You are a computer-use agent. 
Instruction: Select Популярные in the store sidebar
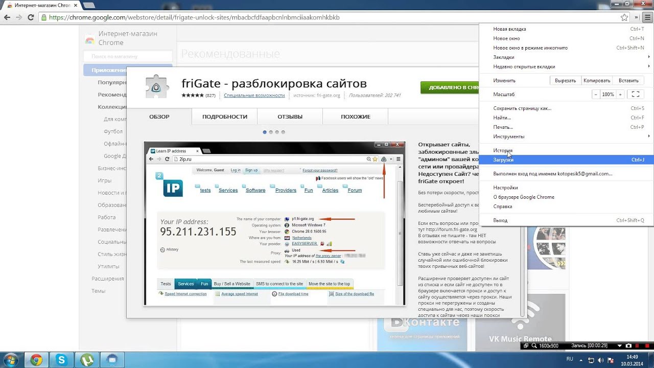tap(112, 82)
